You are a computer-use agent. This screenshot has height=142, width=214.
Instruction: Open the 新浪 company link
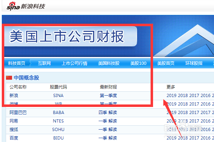[14, 96]
